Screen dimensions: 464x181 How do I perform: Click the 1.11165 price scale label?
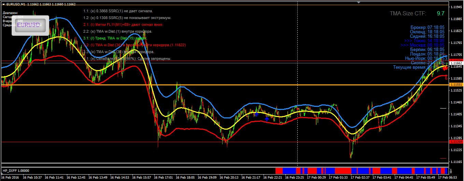[456, 162]
